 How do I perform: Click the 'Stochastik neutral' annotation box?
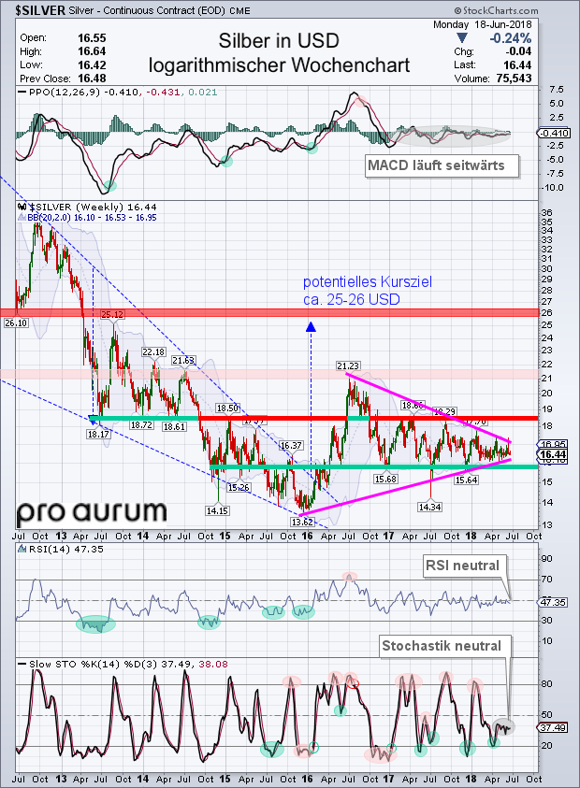(443, 645)
